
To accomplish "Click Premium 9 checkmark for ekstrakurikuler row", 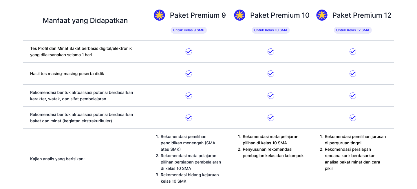I will coord(189,118).
